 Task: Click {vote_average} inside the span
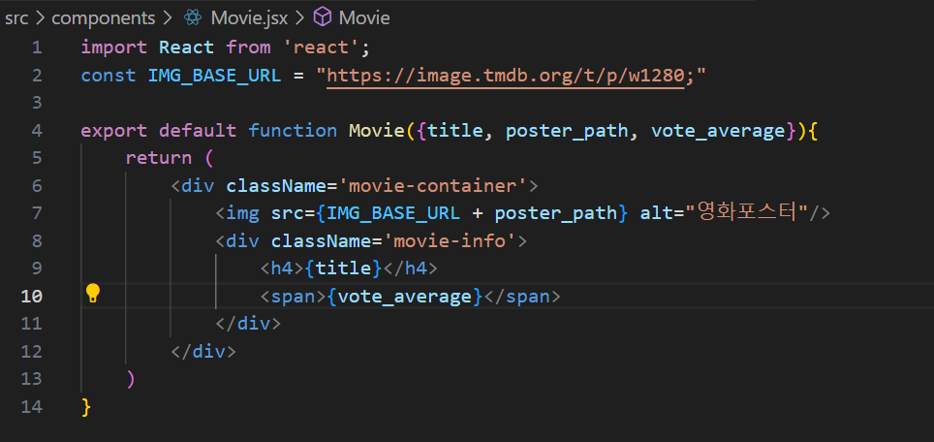[404, 297]
